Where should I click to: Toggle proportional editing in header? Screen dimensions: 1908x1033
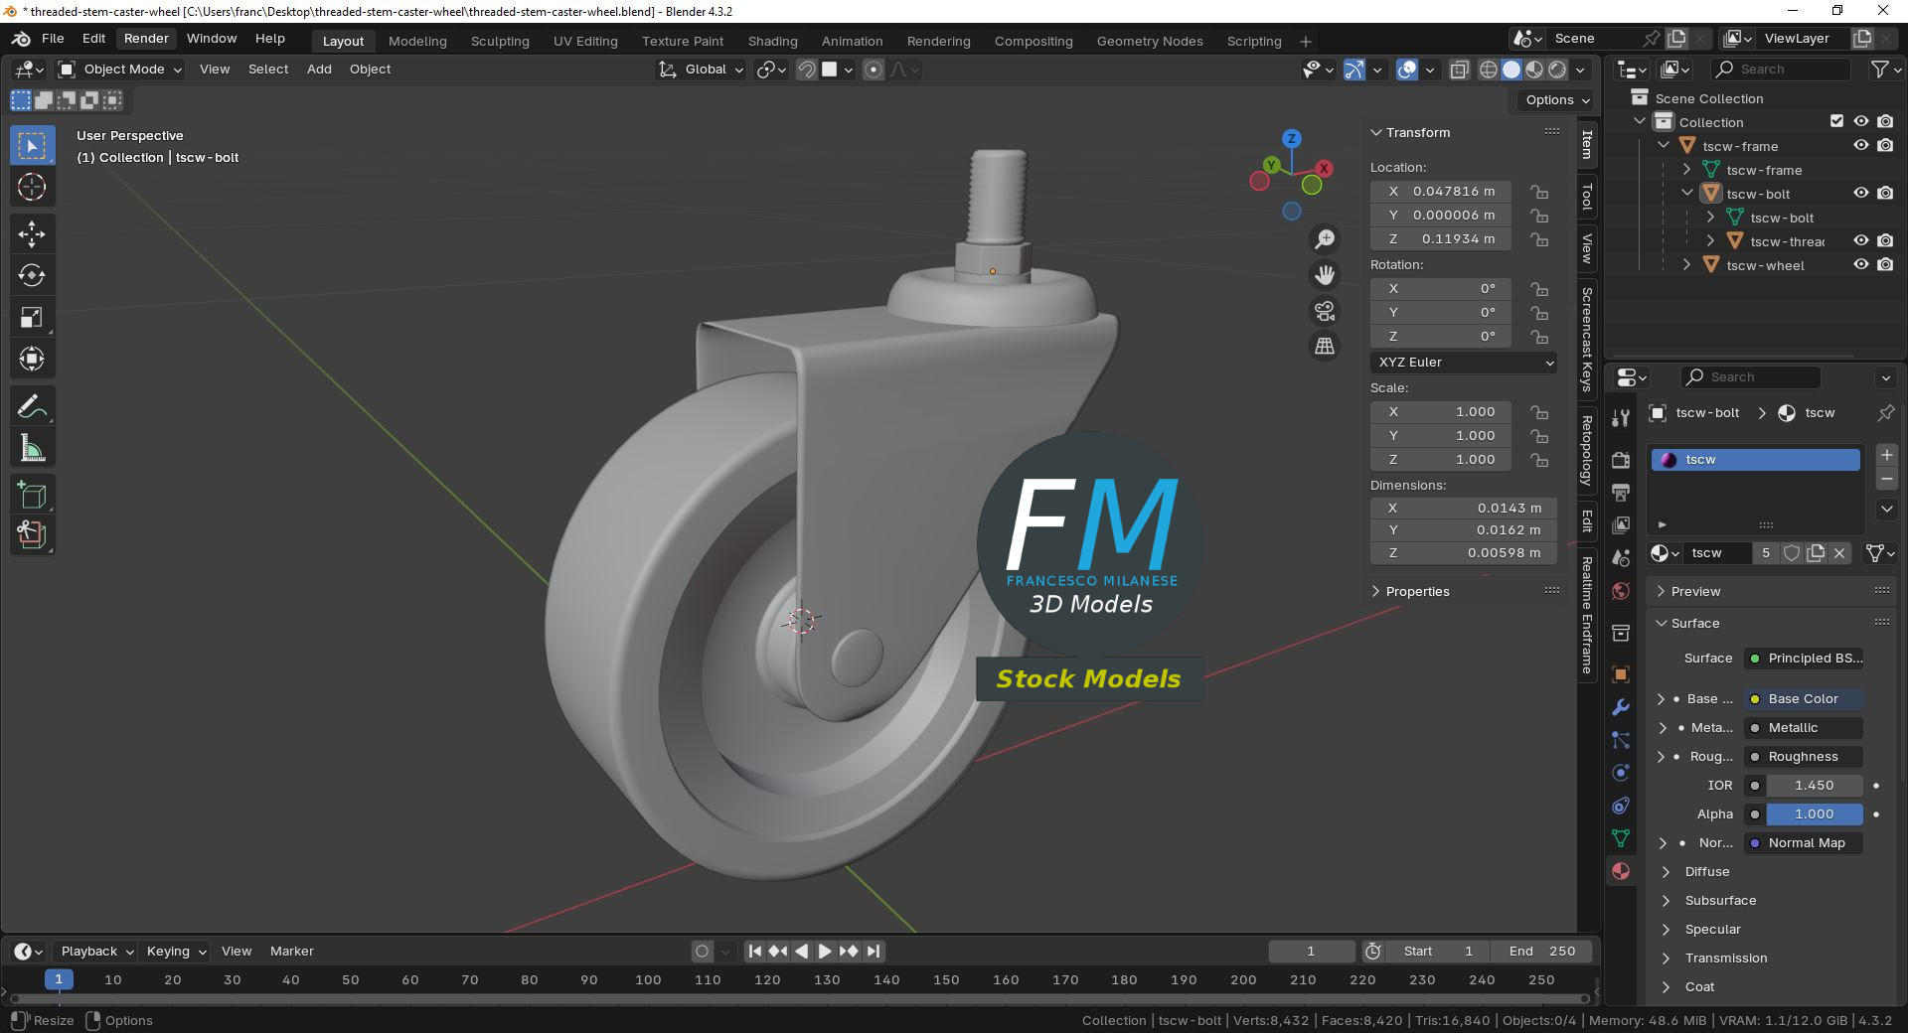[x=874, y=70]
